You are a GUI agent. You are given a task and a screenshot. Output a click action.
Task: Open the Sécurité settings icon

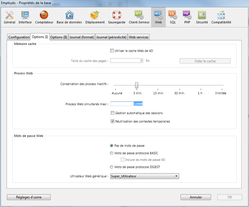tap(202, 17)
